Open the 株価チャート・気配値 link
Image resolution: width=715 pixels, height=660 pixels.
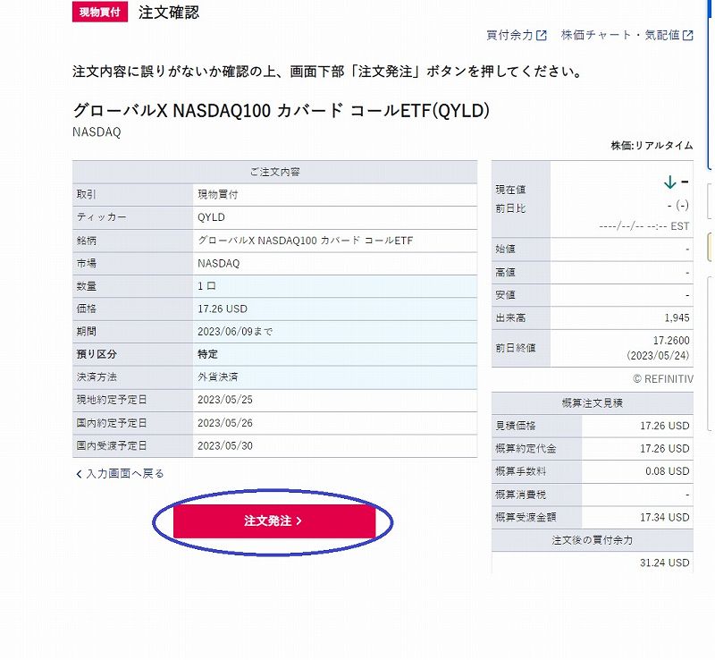click(x=627, y=35)
